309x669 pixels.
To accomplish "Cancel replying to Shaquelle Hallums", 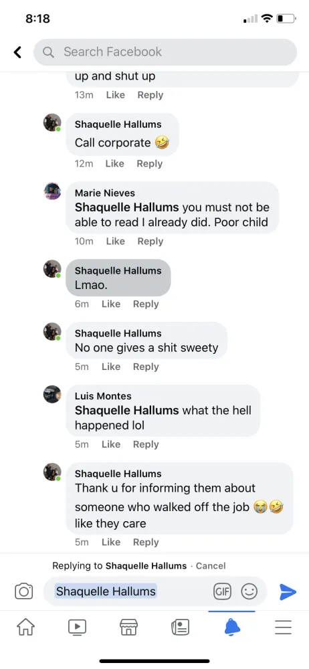I will (x=211, y=566).
